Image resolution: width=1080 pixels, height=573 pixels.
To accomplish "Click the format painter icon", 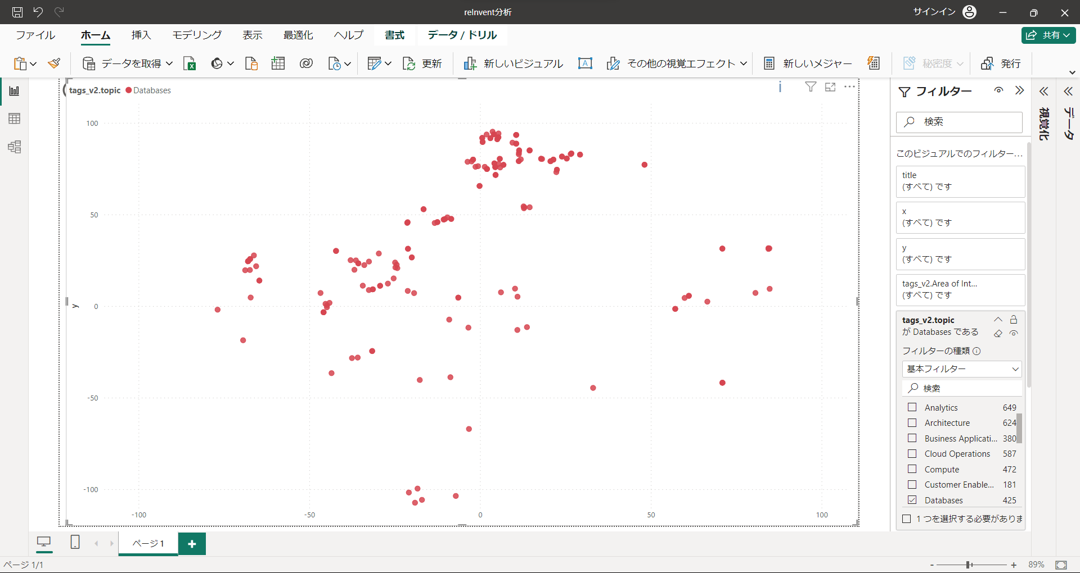I will point(55,63).
